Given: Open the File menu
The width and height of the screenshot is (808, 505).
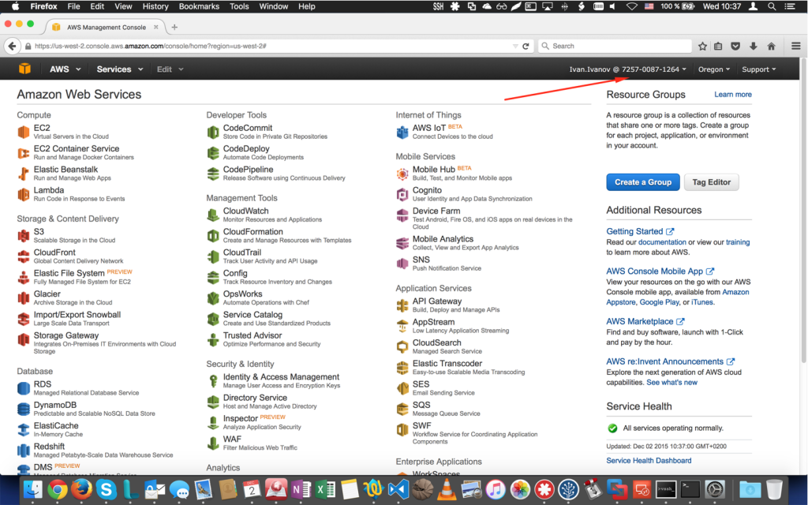Looking at the screenshot, I should pyautogui.click(x=73, y=6).
